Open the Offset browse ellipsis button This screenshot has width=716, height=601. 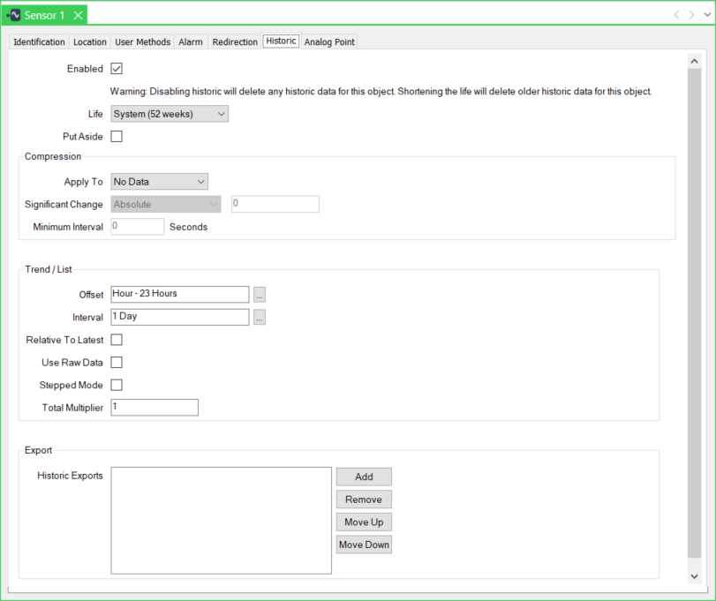coord(259,294)
